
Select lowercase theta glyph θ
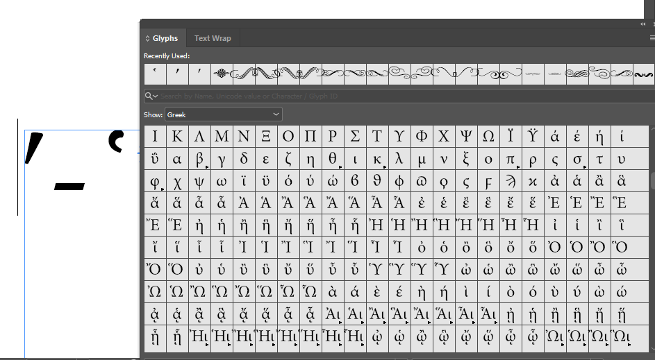tap(333, 159)
